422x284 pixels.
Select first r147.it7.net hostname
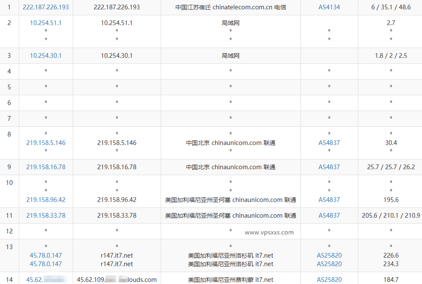[117, 256]
